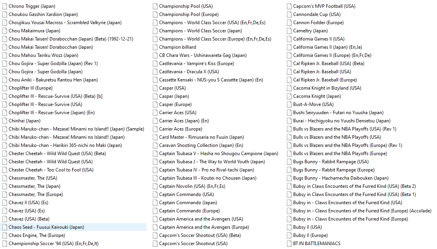437x249 pixels.
Task: Click the file icon next to Choukou Gasshin Xardion (Japan)
Action: click(x=4, y=14)
